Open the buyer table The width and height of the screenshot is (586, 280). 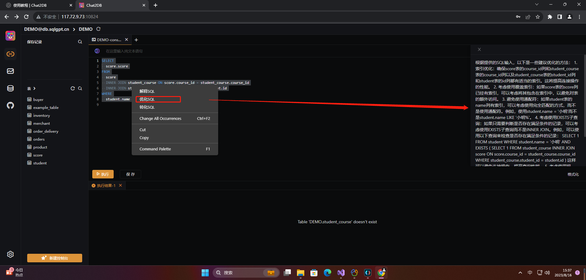tap(38, 99)
